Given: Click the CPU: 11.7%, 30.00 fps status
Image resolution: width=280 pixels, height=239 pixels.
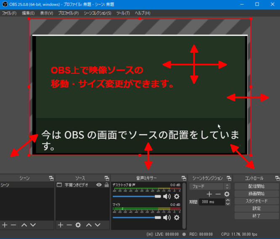Looking at the screenshot, I should tap(239, 234).
